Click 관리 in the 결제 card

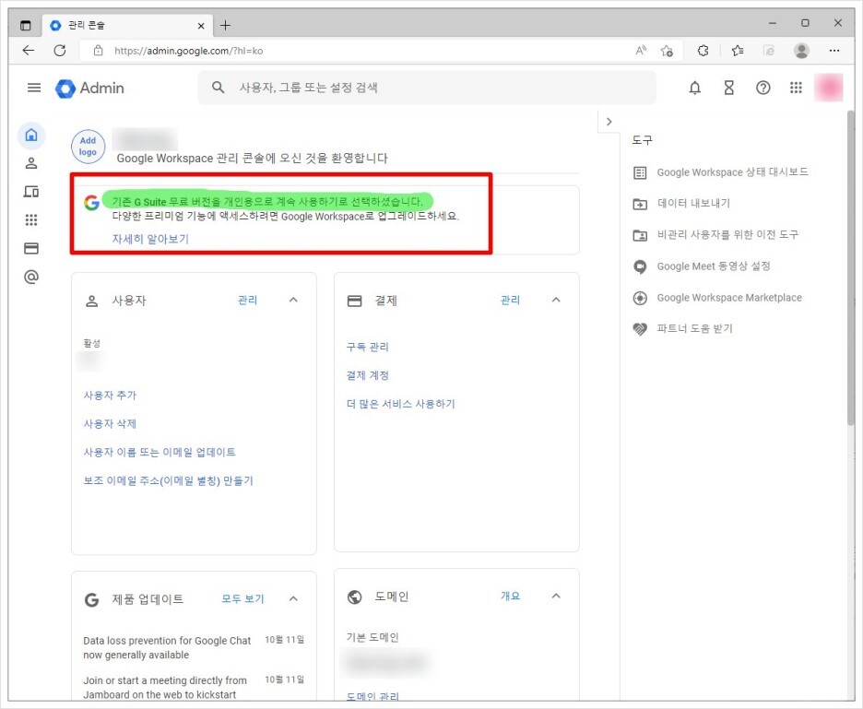pos(510,300)
